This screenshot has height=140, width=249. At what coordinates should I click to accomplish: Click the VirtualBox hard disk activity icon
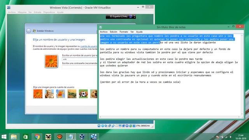99,126
